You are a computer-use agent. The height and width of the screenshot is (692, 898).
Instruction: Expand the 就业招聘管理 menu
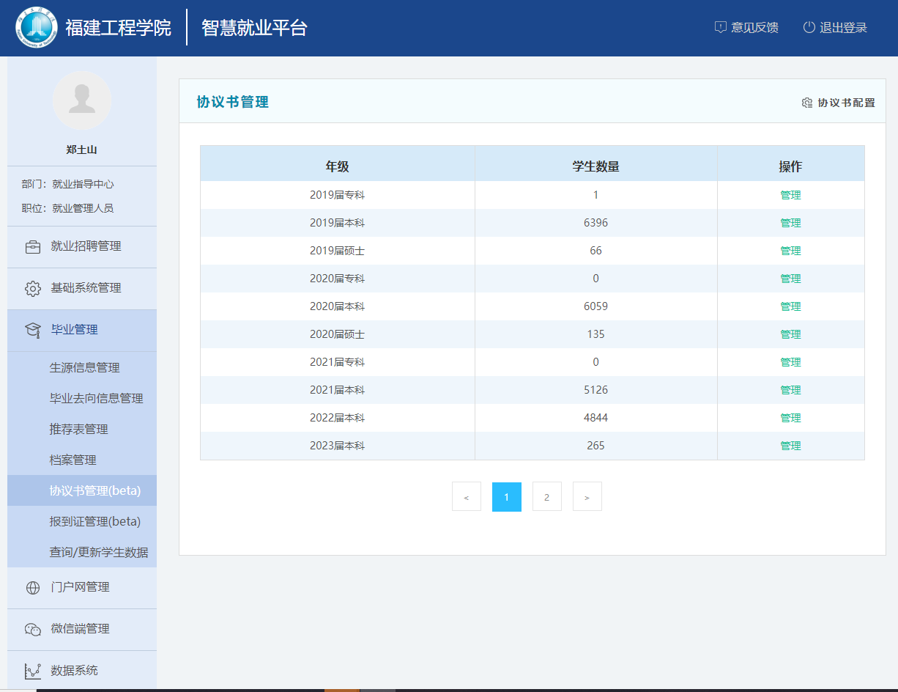pyautogui.click(x=86, y=247)
